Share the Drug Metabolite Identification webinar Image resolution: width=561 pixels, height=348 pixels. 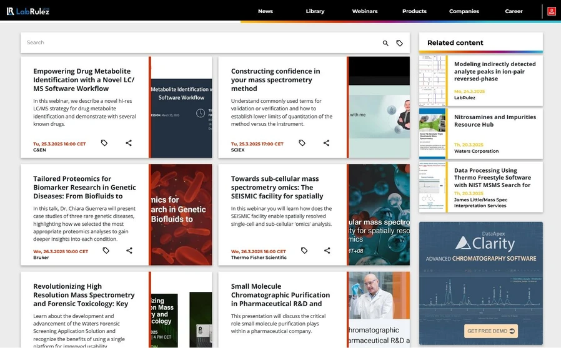(x=129, y=143)
